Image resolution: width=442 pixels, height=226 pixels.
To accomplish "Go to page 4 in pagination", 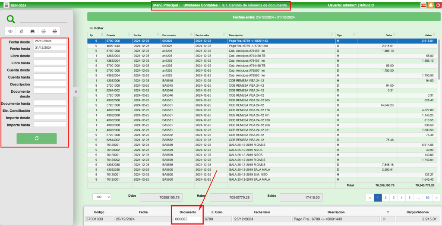I will tap(401, 198).
